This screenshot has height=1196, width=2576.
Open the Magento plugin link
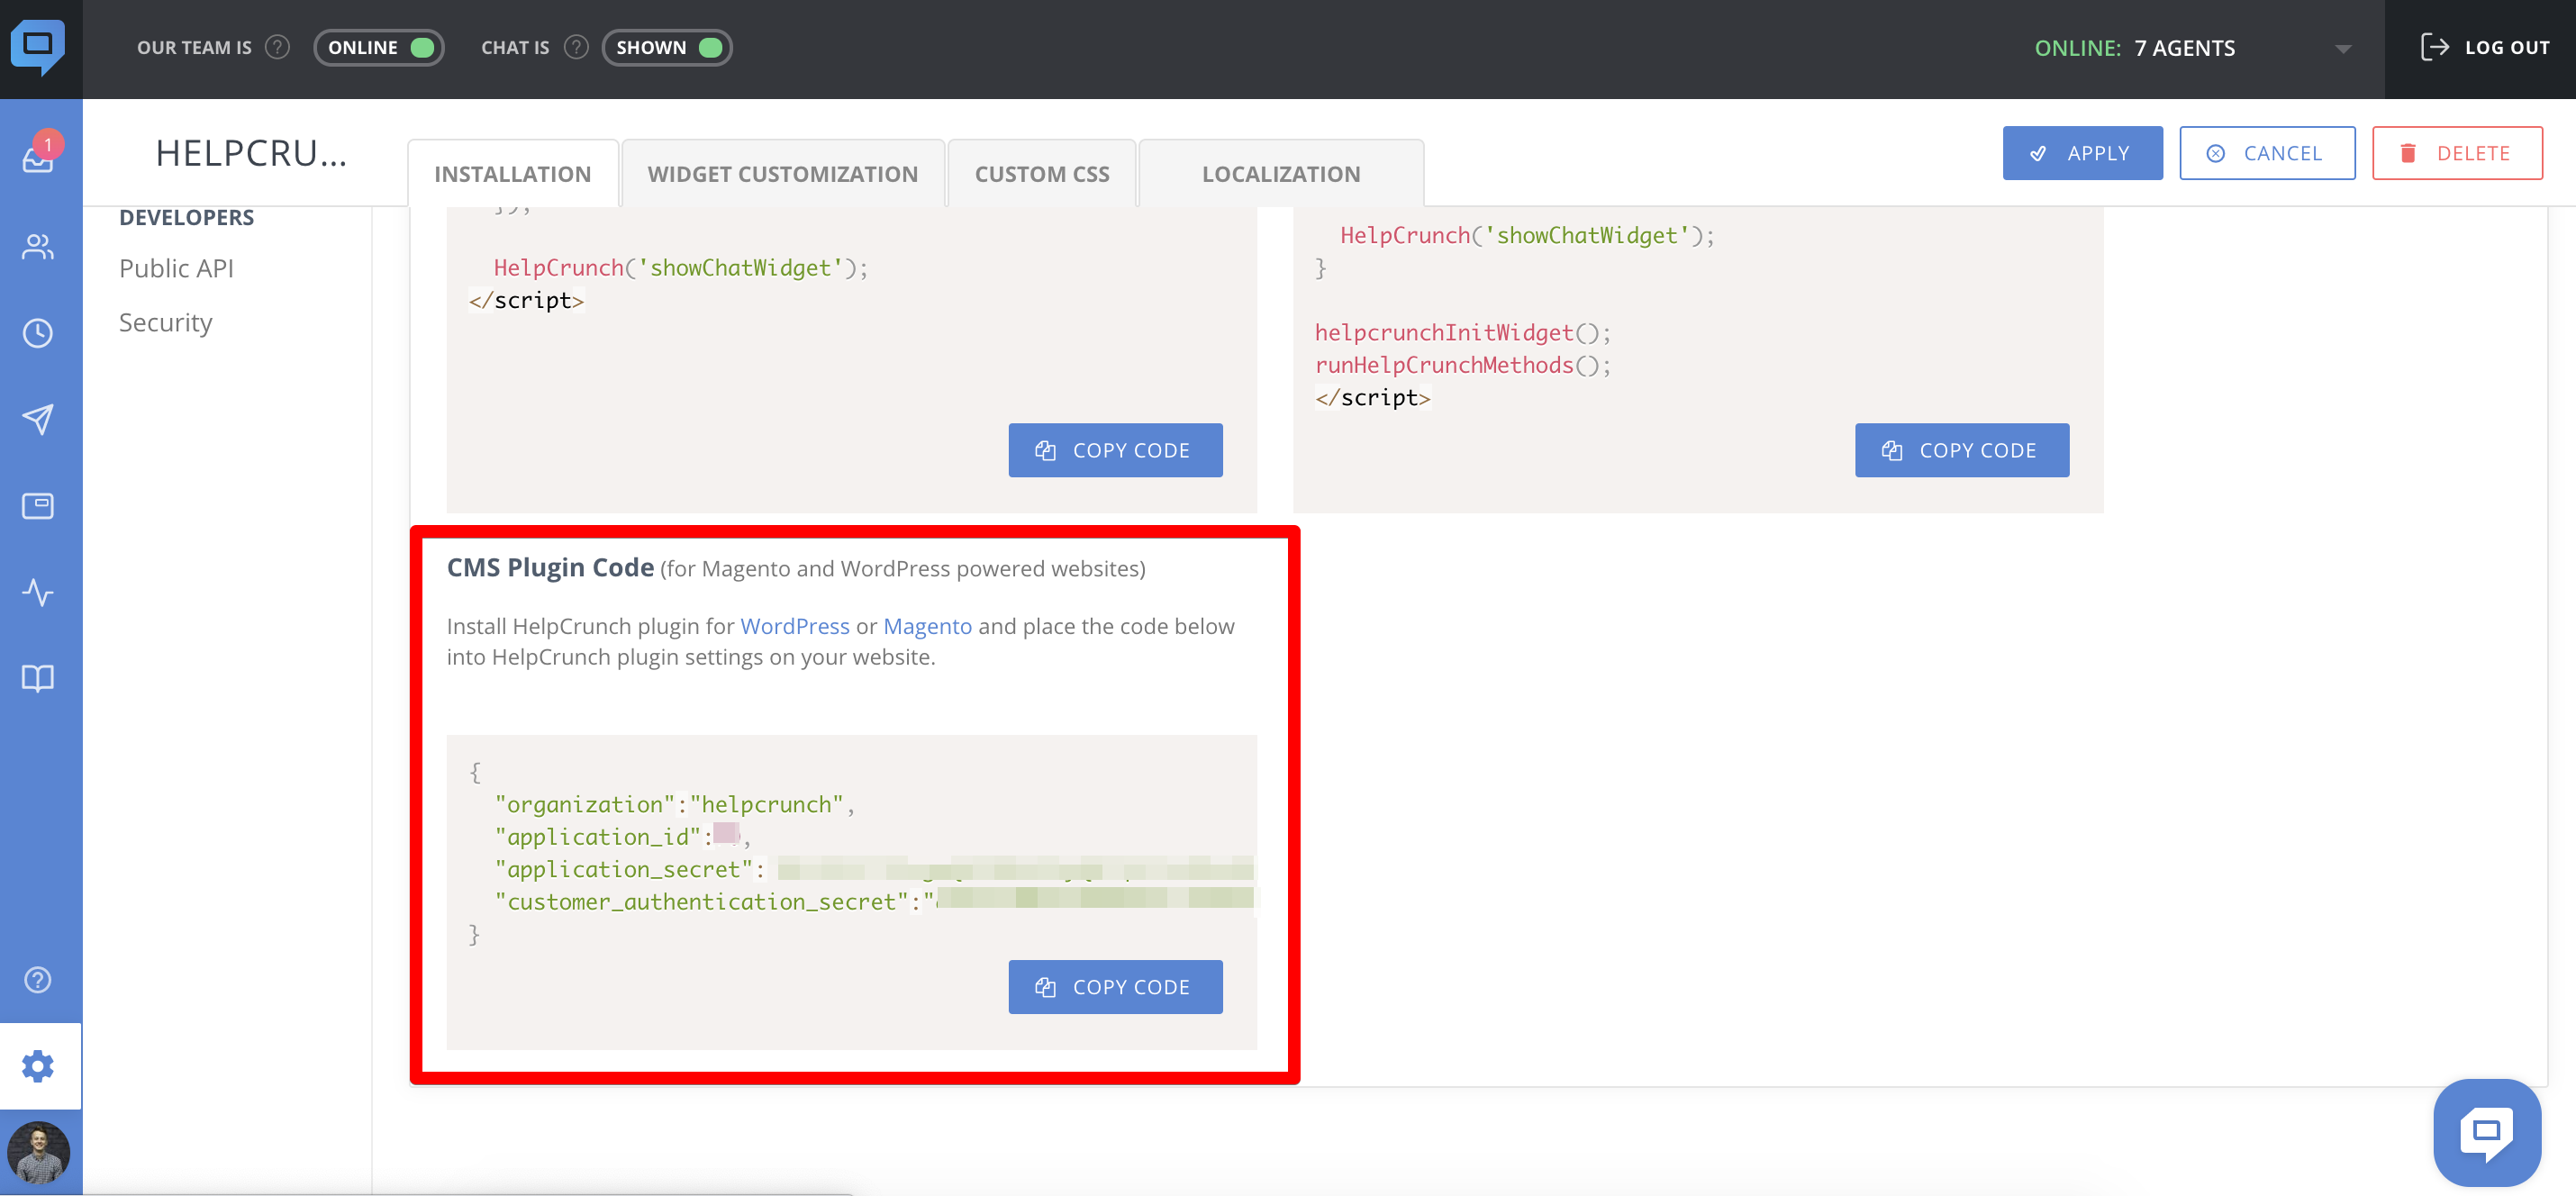(927, 626)
